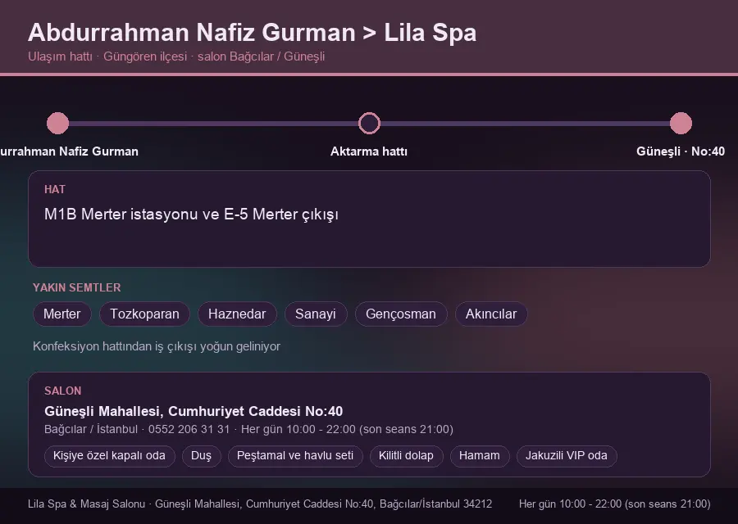Click the footer Lila Spa & Masaj Salonu address
738x524 pixels.
coord(260,504)
